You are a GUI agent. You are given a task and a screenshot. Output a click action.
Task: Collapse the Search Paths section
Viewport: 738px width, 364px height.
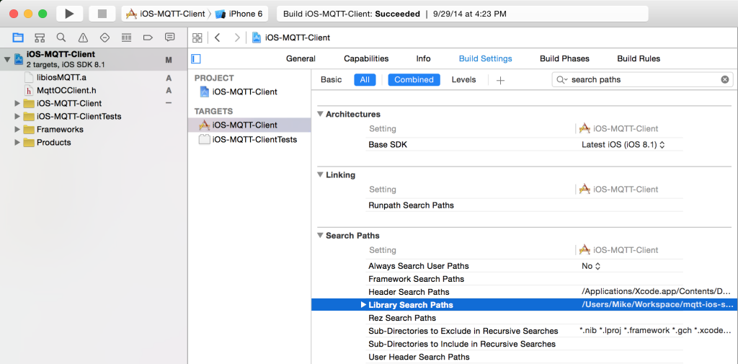click(321, 236)
